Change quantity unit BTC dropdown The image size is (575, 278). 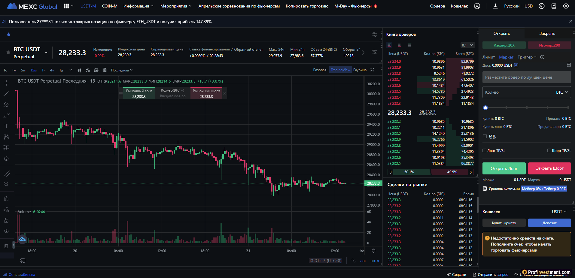click(562, 92)
